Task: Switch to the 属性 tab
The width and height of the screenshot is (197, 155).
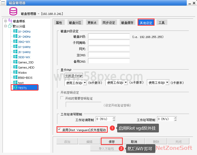Action: [59, 23]
